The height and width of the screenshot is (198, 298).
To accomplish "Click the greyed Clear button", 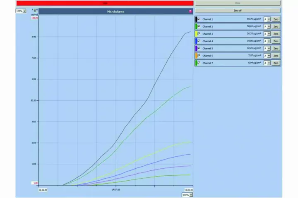I will point(238,3).
